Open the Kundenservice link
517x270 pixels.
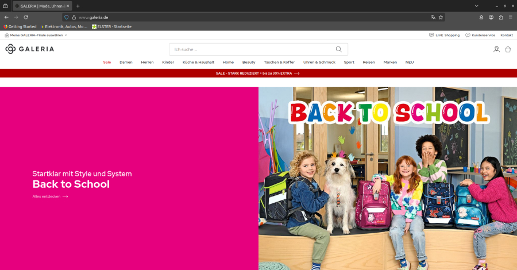tap(480, 35)
